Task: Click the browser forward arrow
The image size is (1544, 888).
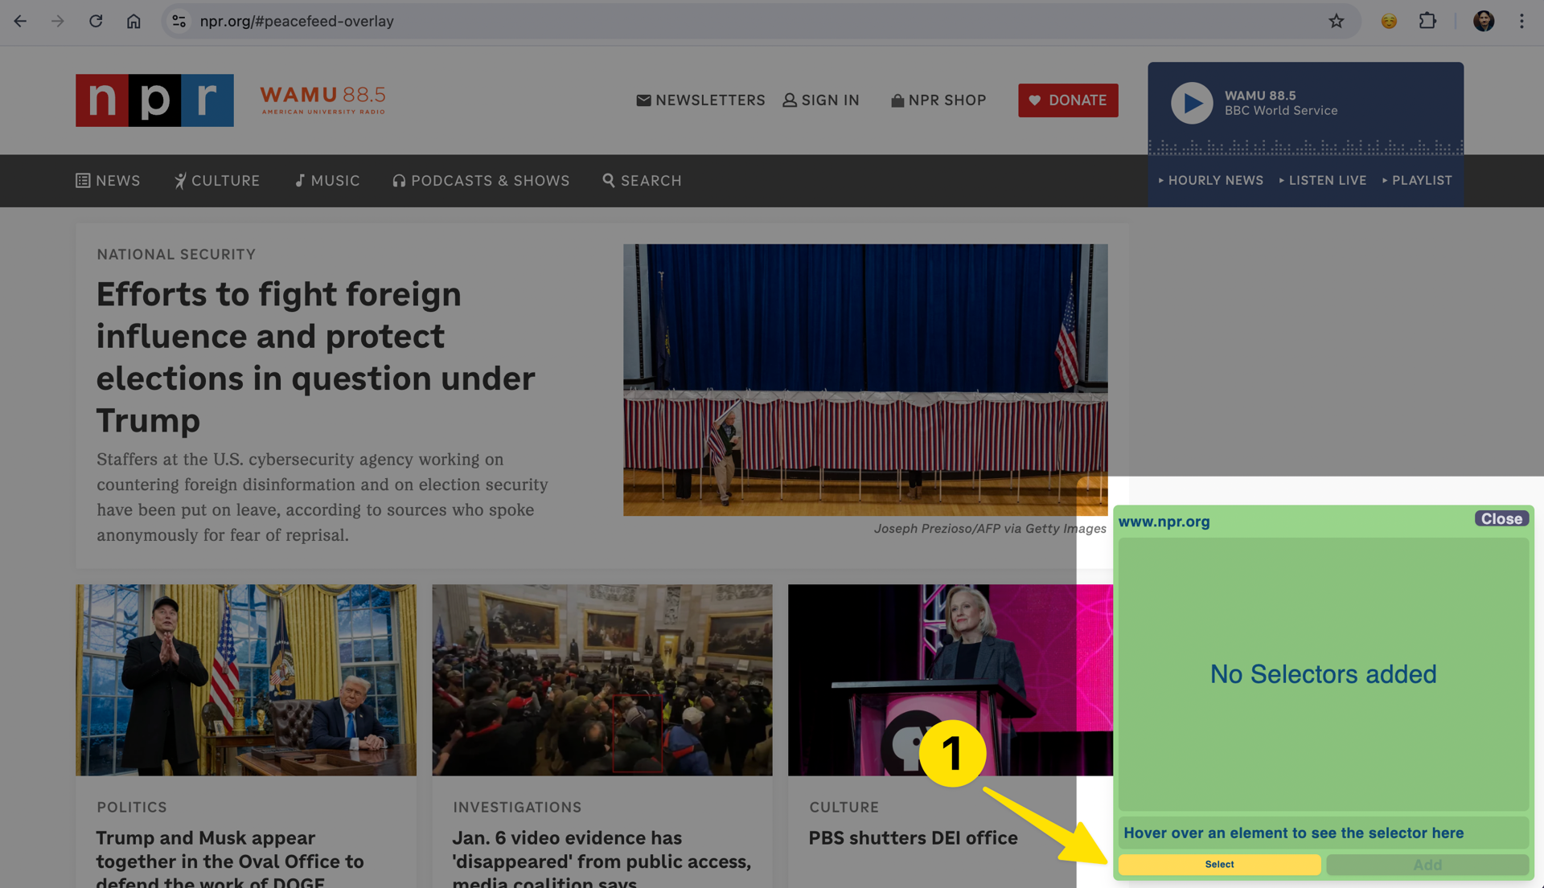Action: coord(57,21)
